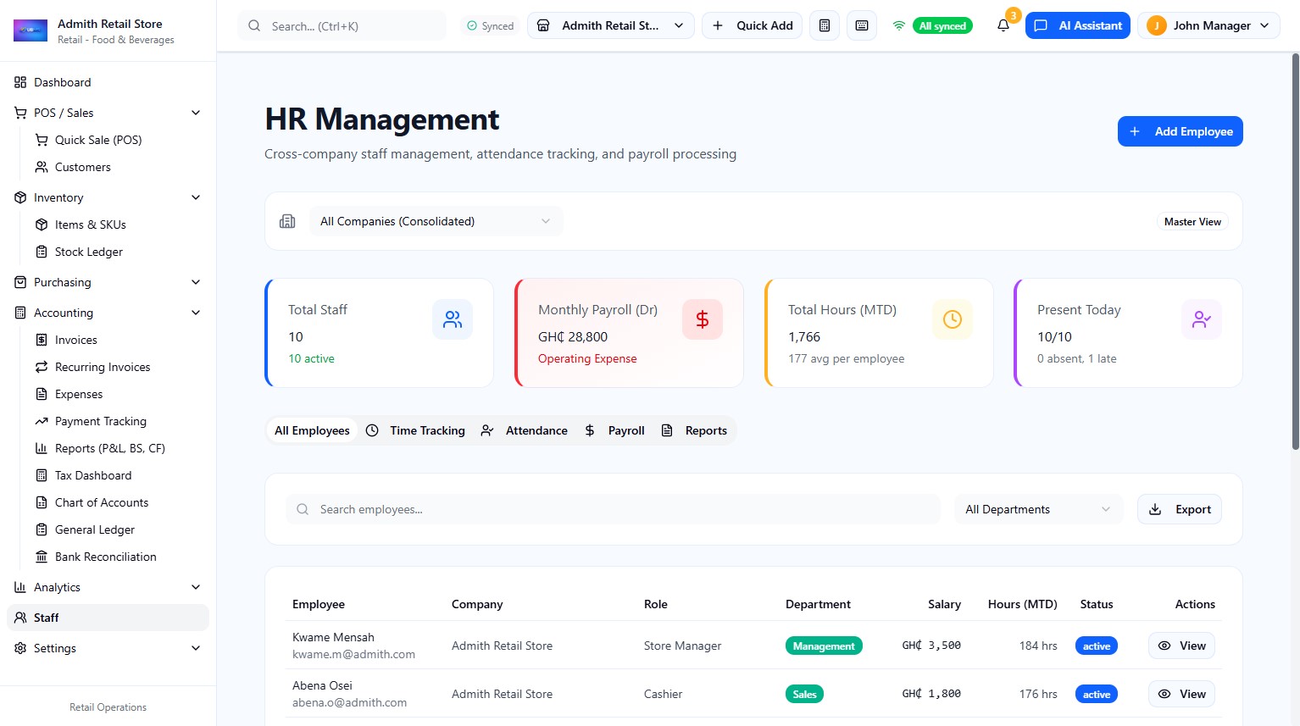View Abena Osei's details
The image size is (1300, 726).
1181,694
